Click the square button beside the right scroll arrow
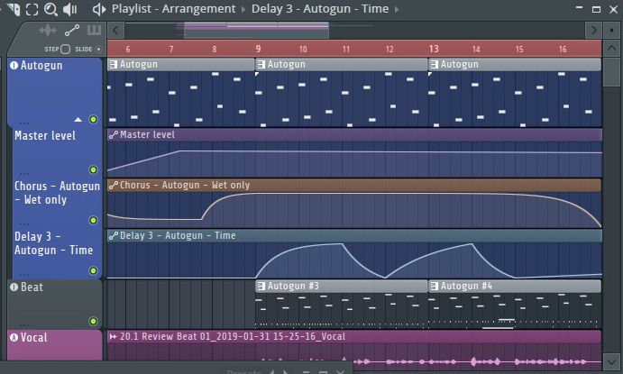The width and height of the screenshot is (623, 374). pos(611,30)
